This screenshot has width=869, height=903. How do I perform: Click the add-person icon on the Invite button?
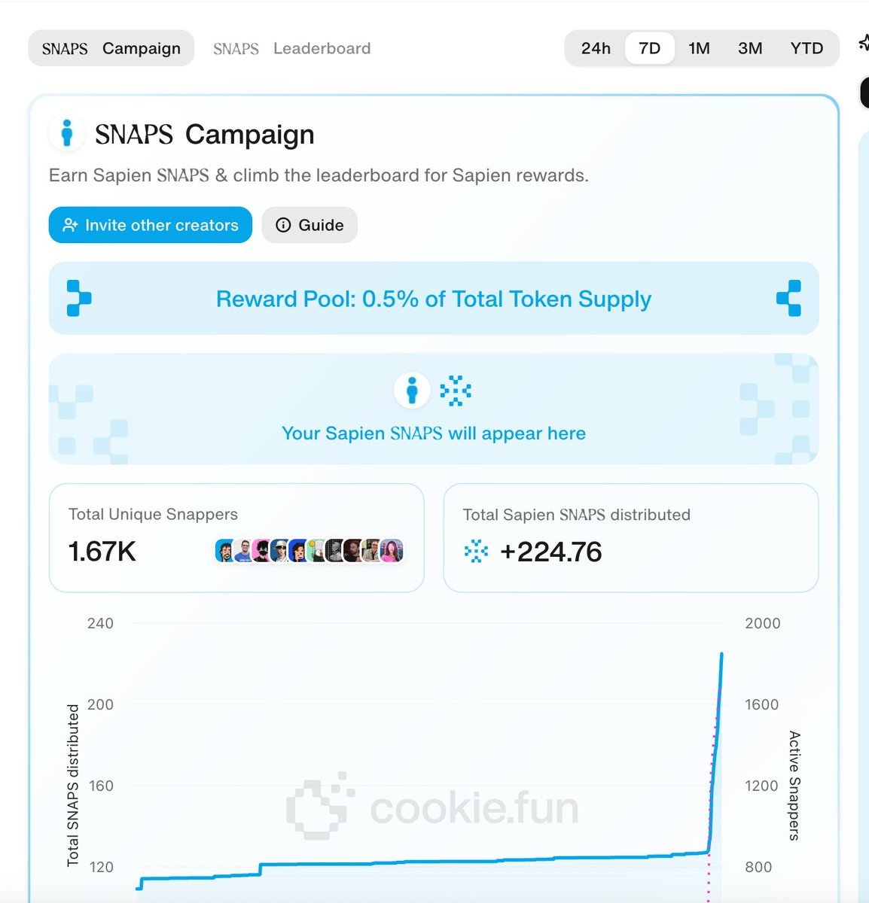coord(70,225)
